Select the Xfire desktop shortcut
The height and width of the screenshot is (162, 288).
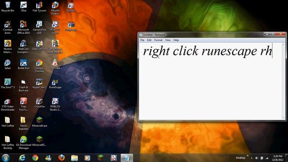pos(23,7)
